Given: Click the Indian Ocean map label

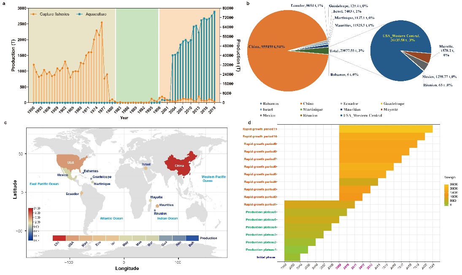Looking at the screenshot, I should tap(168, 218).
